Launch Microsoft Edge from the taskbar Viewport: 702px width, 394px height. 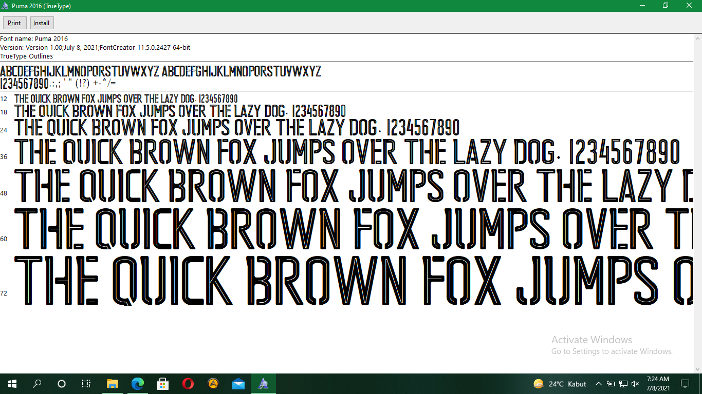[x=137, y=383]
